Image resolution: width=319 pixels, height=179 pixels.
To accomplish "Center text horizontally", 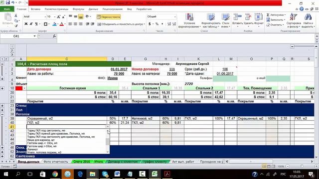I will (75, 24).
